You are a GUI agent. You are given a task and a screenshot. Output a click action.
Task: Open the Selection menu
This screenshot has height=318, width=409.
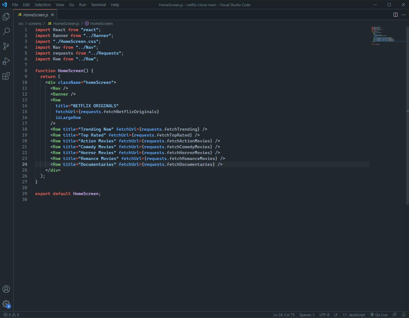pyautogui.click(x=43, y=5)
